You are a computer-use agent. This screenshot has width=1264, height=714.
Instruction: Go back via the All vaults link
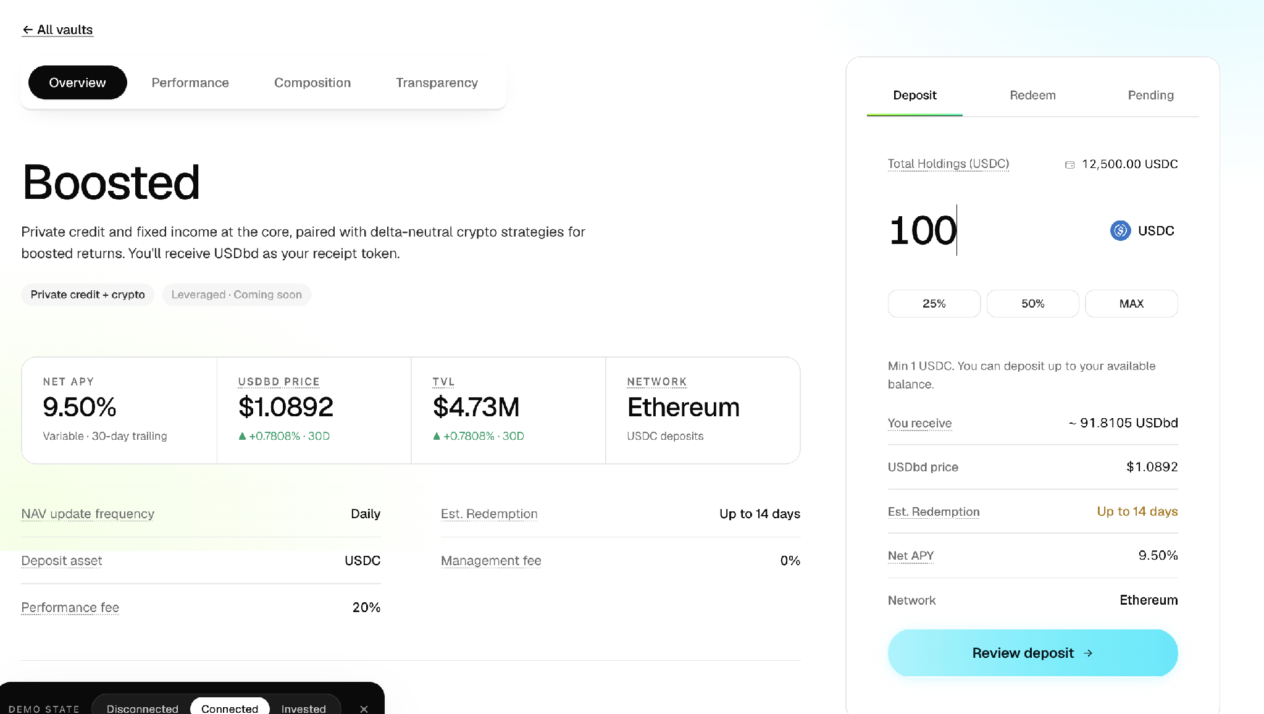57,30
